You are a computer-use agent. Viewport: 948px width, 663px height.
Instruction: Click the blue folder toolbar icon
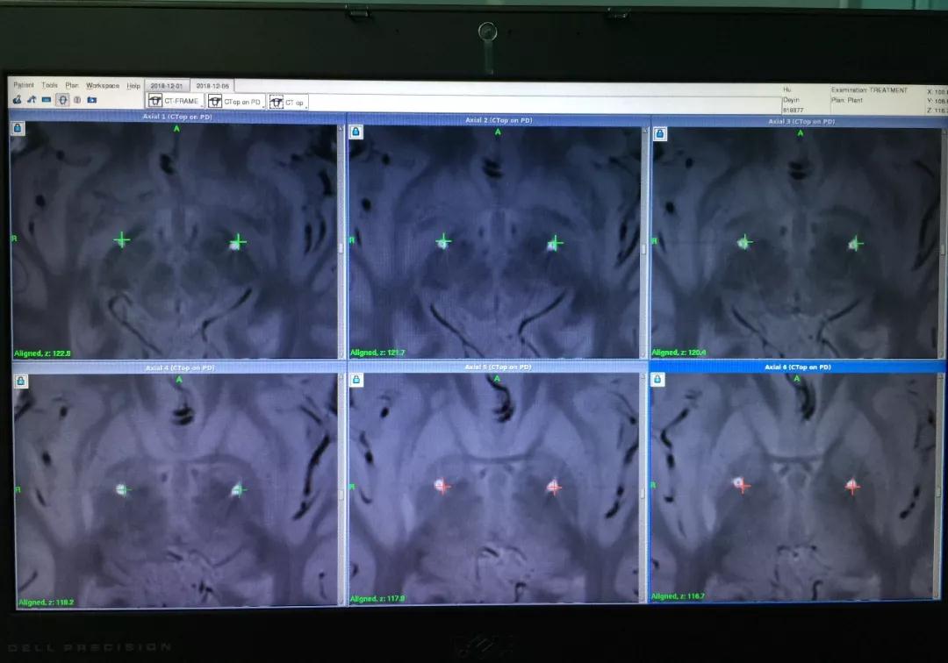click(91, 100)
